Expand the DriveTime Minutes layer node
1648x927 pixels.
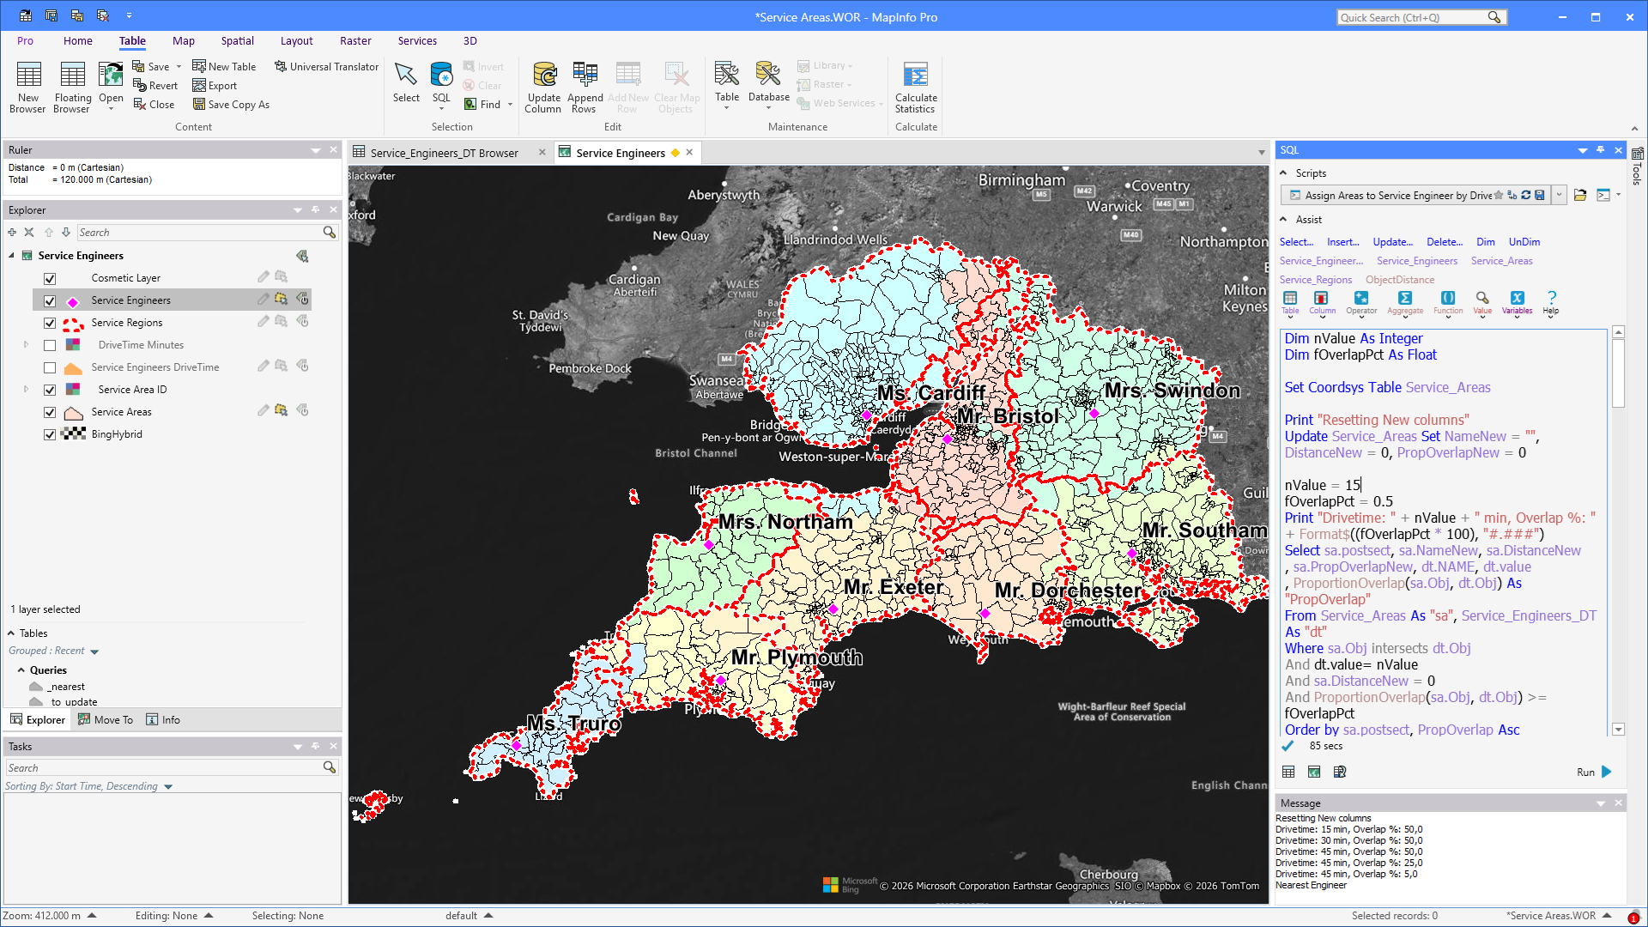pos(26,345)
